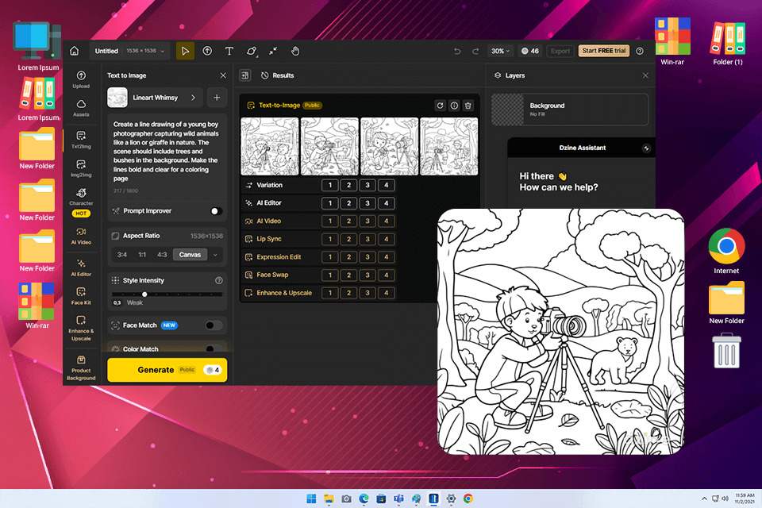The image size is (762, 508).
Task: Open the 30% zoom dropdown
Action: coord(500,51)
